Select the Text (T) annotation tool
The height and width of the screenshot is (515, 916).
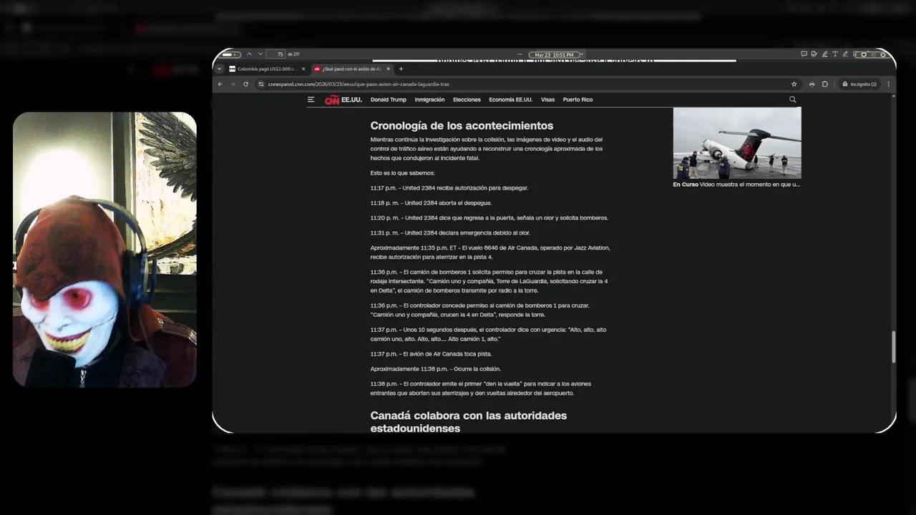[x=835, y=54]
